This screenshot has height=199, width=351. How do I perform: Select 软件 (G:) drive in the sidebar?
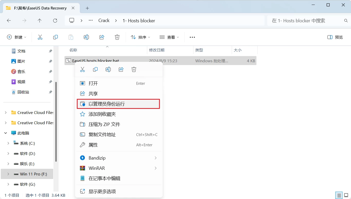point(27,184)
